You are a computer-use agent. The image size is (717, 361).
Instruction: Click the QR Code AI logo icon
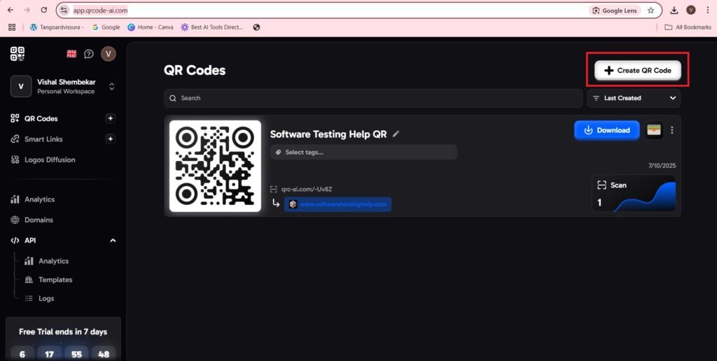click(x=18, y=54)
